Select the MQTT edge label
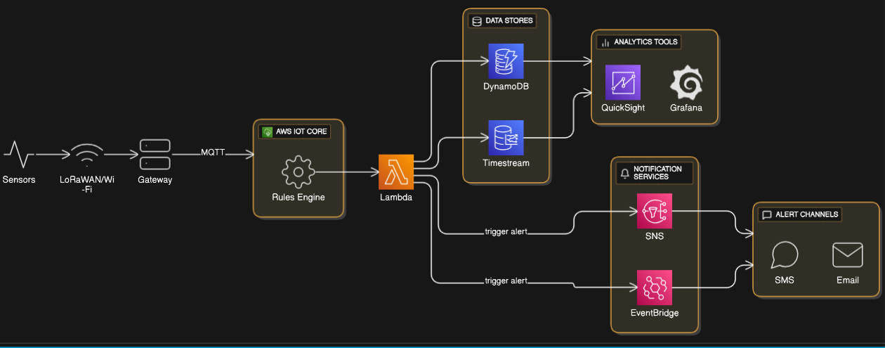 click(214, 153)
